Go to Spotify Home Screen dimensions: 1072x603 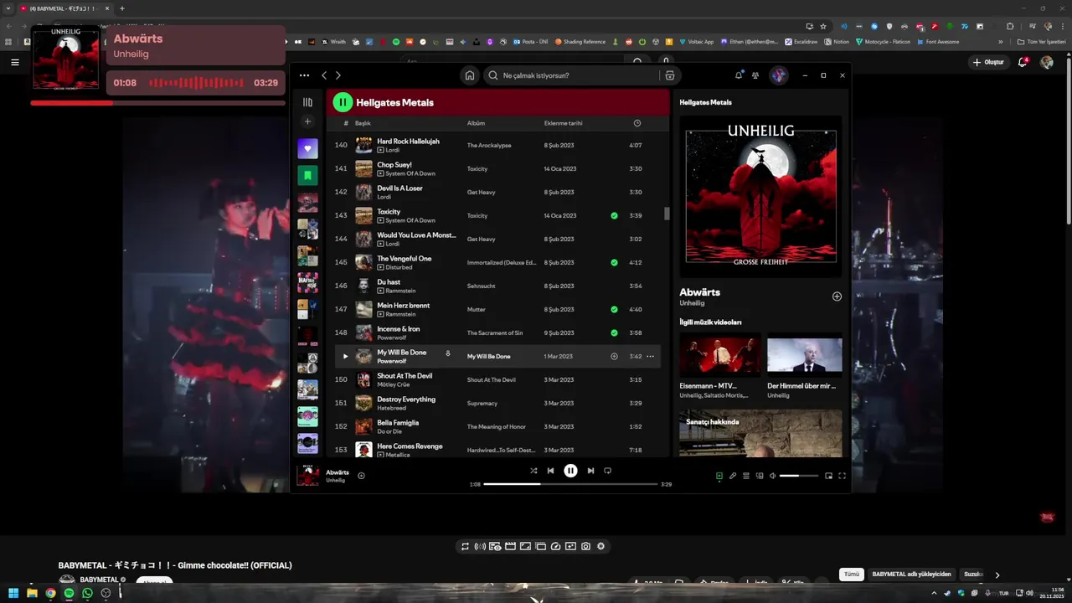click(x=470, y=75)
